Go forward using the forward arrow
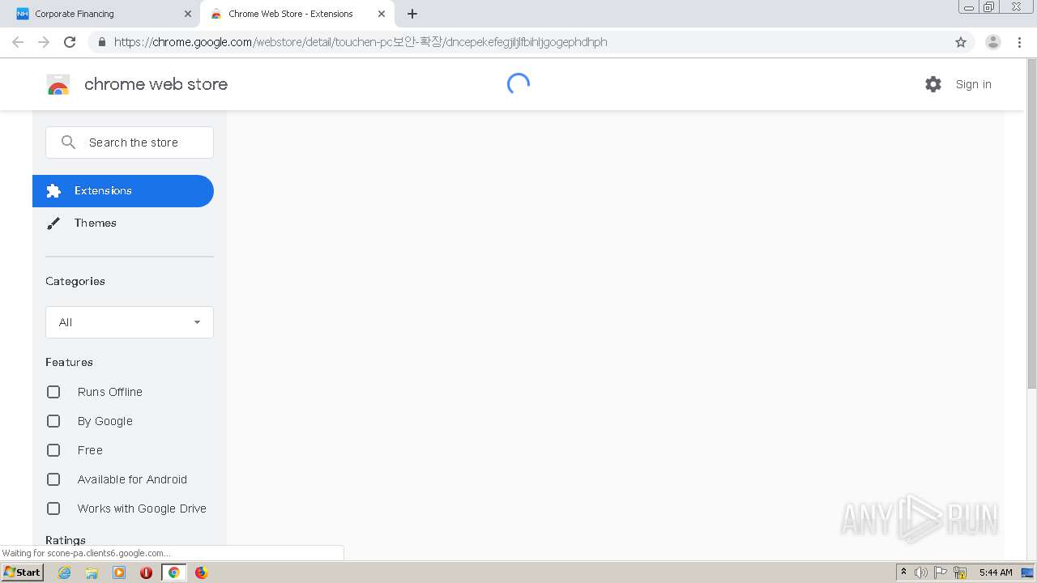This screenshot has height=583, width=1037. tap(44, 42)
